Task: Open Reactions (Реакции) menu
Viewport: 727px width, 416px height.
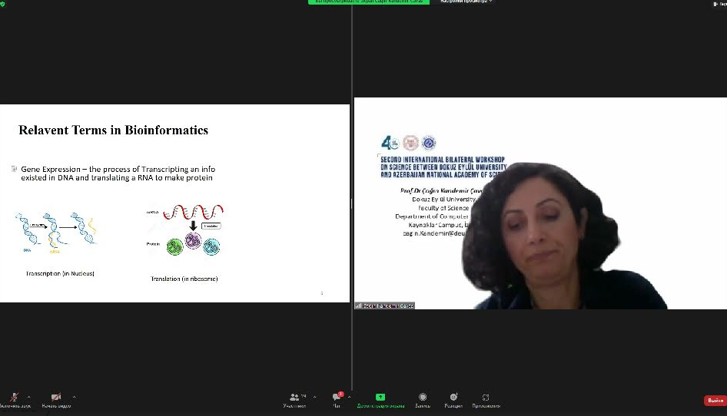Action: pyautogui.click(x=453, y=400)
